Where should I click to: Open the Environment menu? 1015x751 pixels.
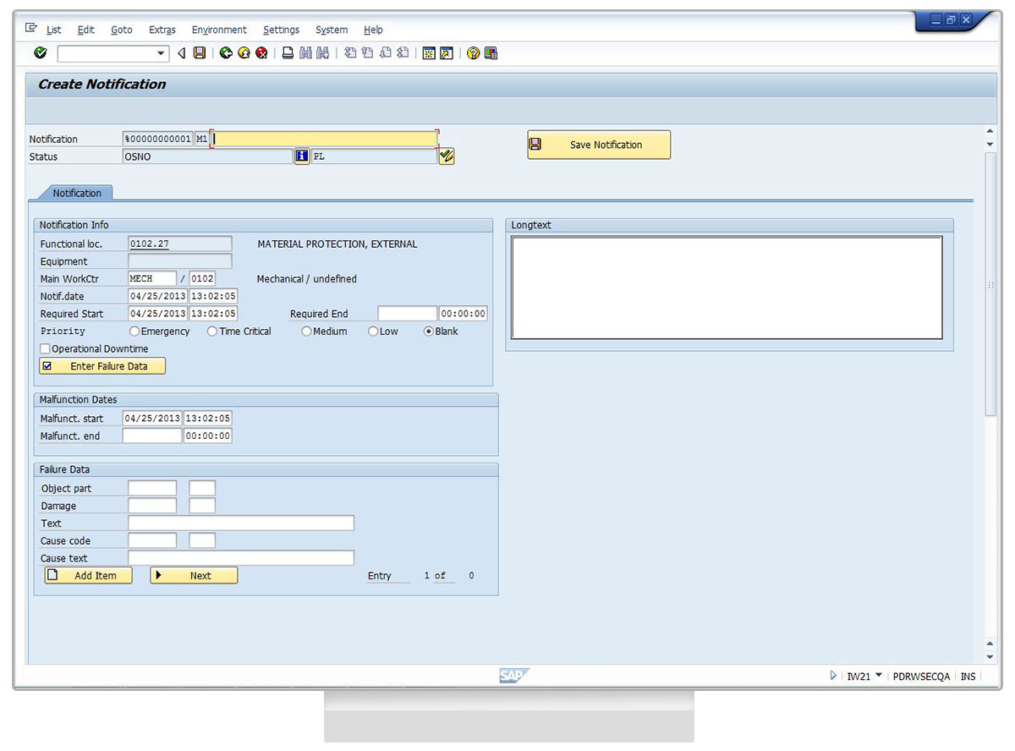coord(219,30)
